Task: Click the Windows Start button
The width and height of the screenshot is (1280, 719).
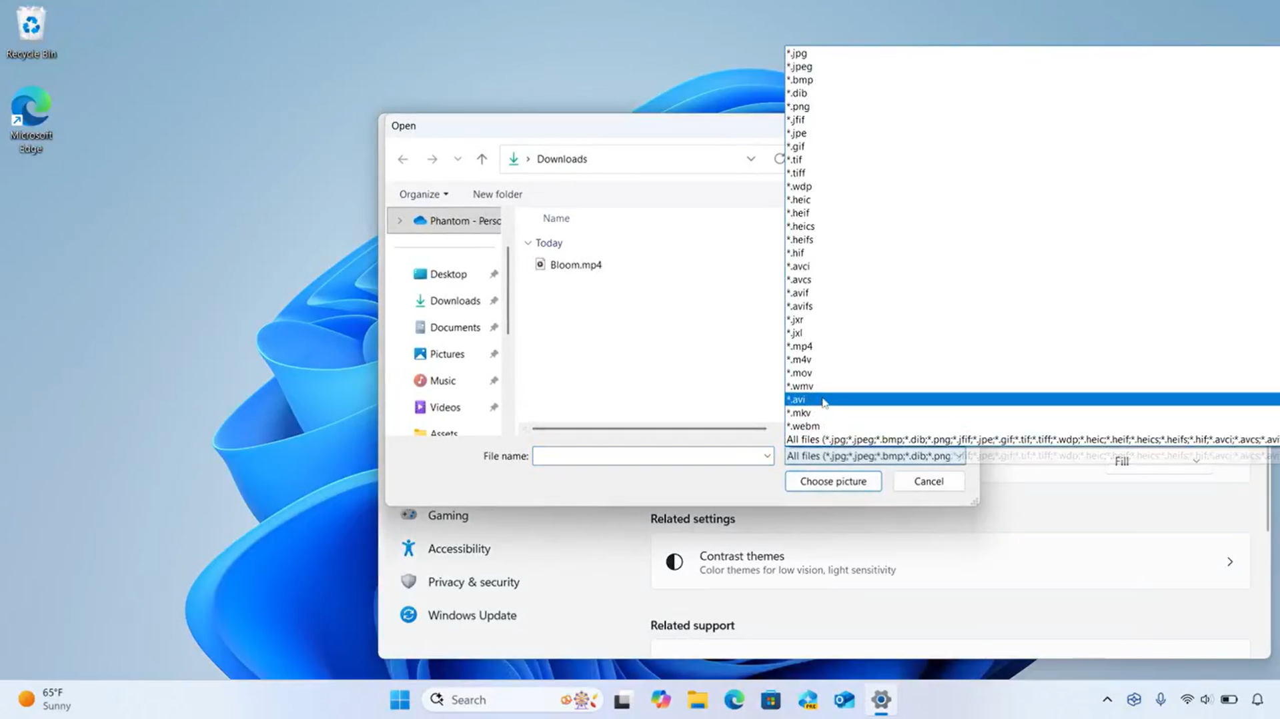Action: [400, 700]
